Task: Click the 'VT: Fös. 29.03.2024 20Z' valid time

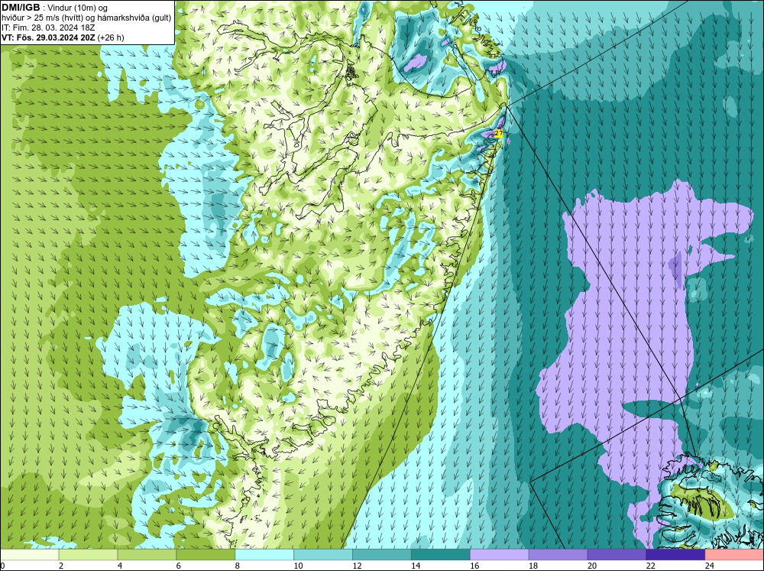Action: [48, 37]
